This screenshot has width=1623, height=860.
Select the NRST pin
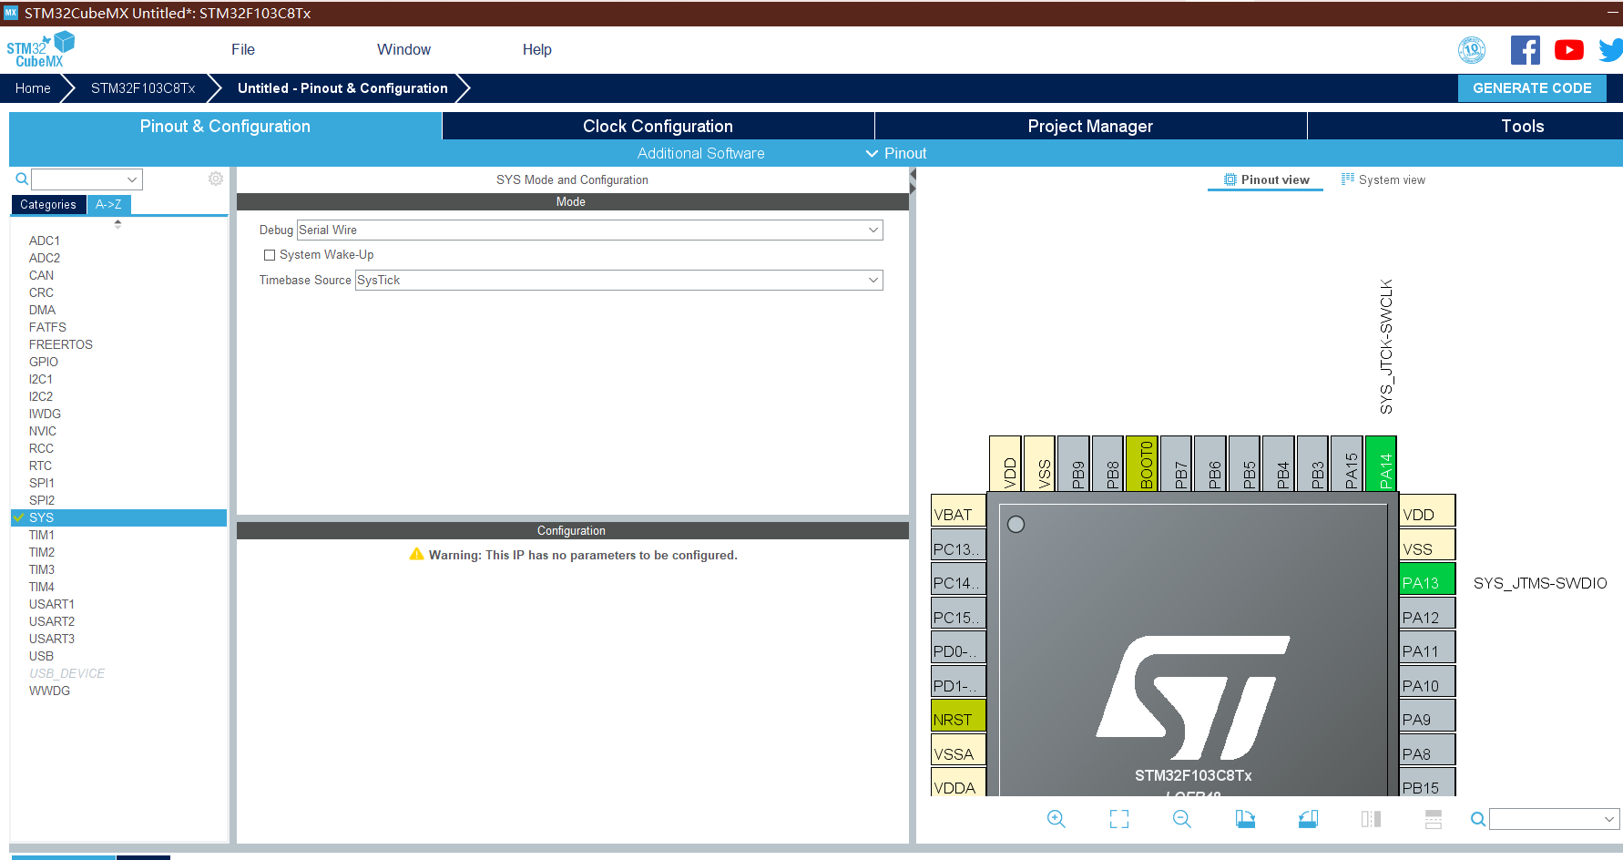958,715
